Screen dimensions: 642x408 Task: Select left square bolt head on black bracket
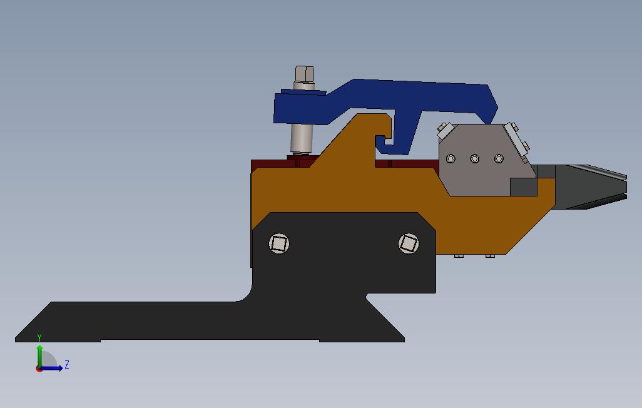279,243
